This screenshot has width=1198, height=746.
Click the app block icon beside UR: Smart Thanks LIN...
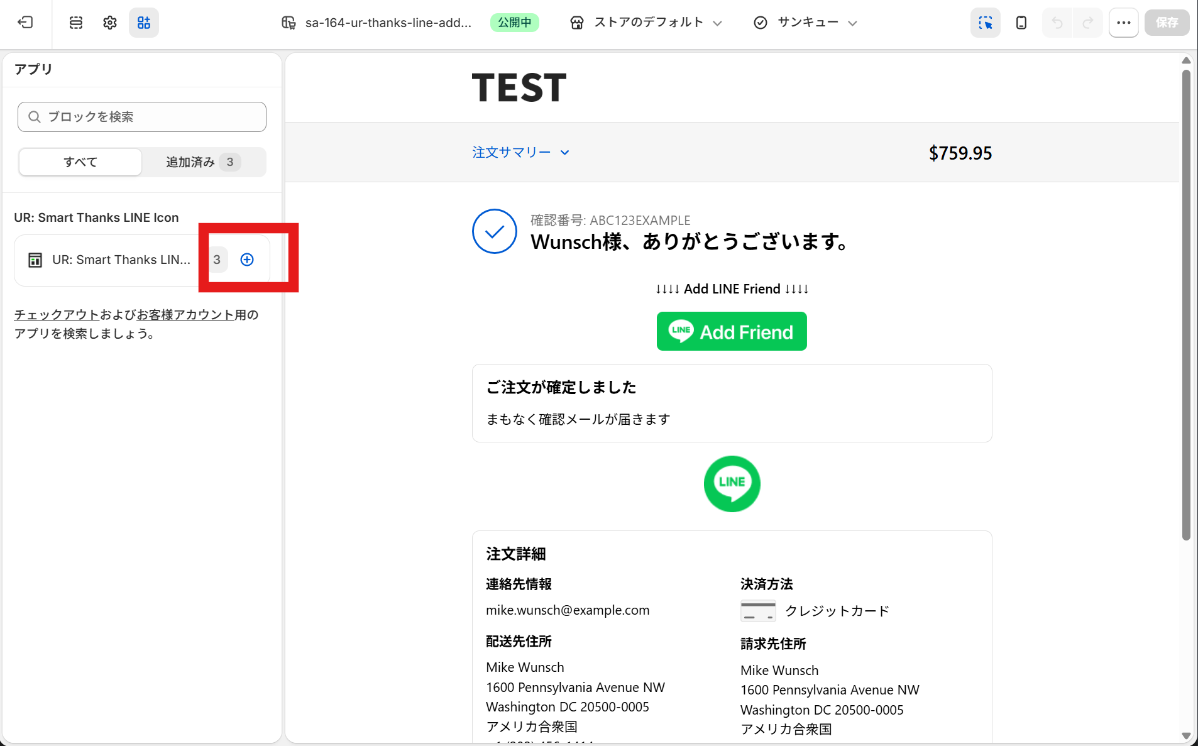[x=35, y=260]
